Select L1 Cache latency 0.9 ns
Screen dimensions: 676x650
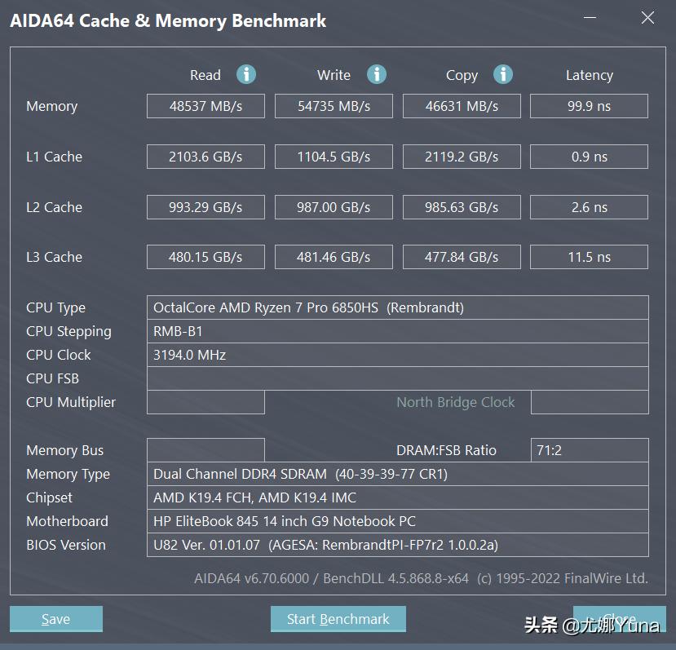click(589, 157)
